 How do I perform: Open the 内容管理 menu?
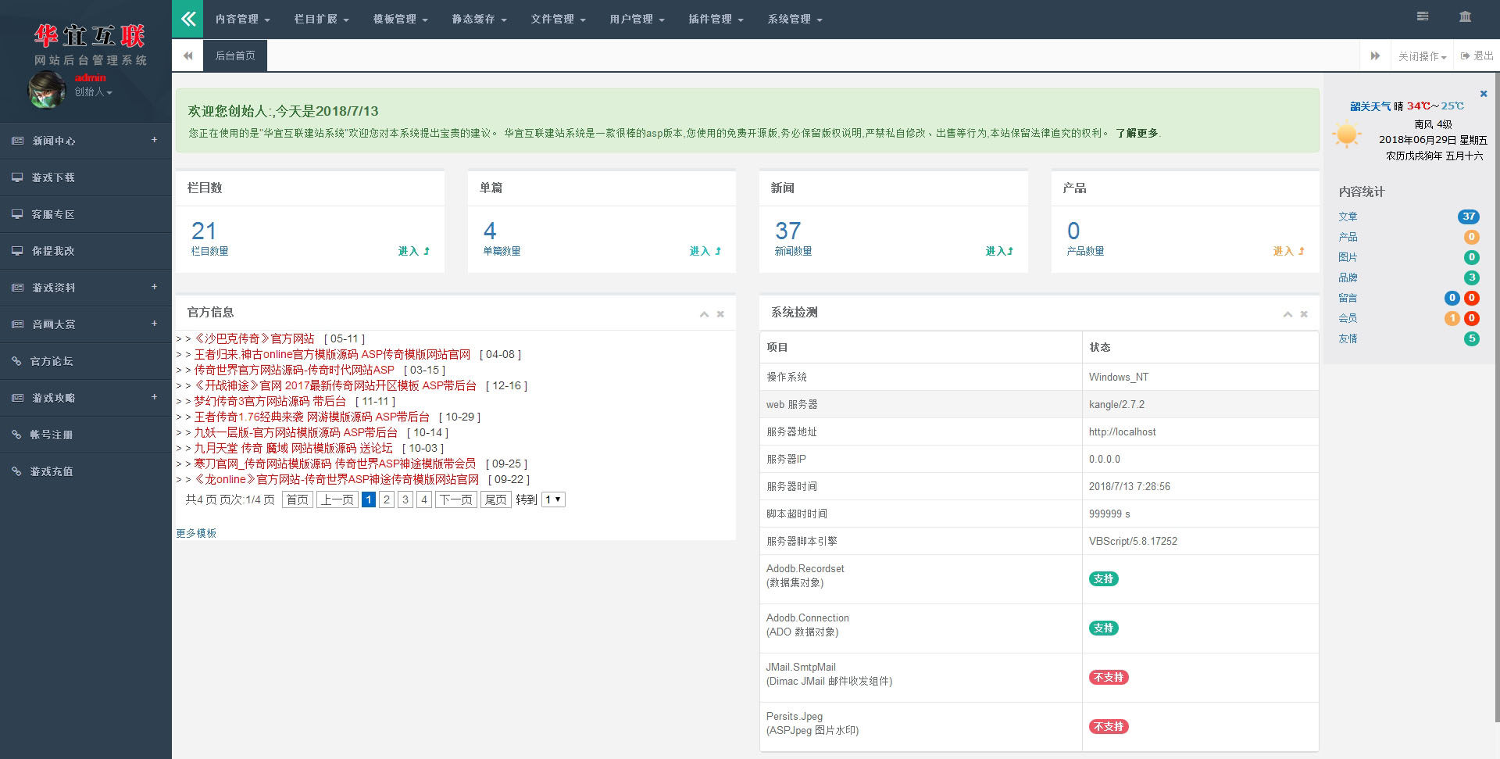(x=243, y=20)
